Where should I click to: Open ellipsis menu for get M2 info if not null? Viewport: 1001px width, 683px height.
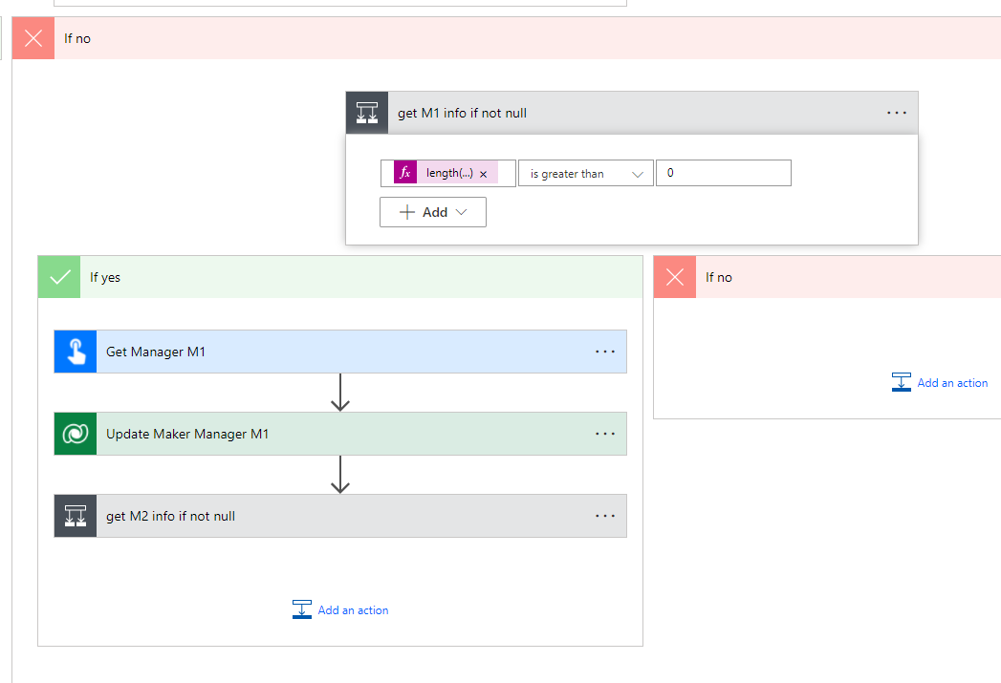tap(604, 516)
